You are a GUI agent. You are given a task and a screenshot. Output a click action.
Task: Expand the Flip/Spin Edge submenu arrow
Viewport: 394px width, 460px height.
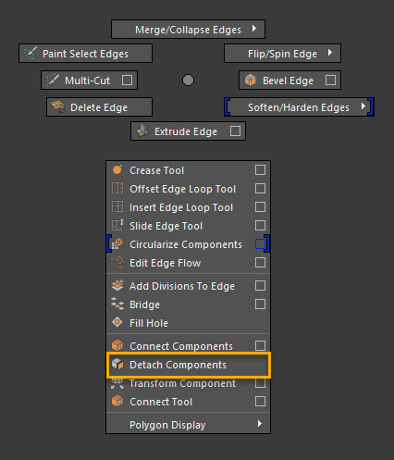[x=330, y=53]
